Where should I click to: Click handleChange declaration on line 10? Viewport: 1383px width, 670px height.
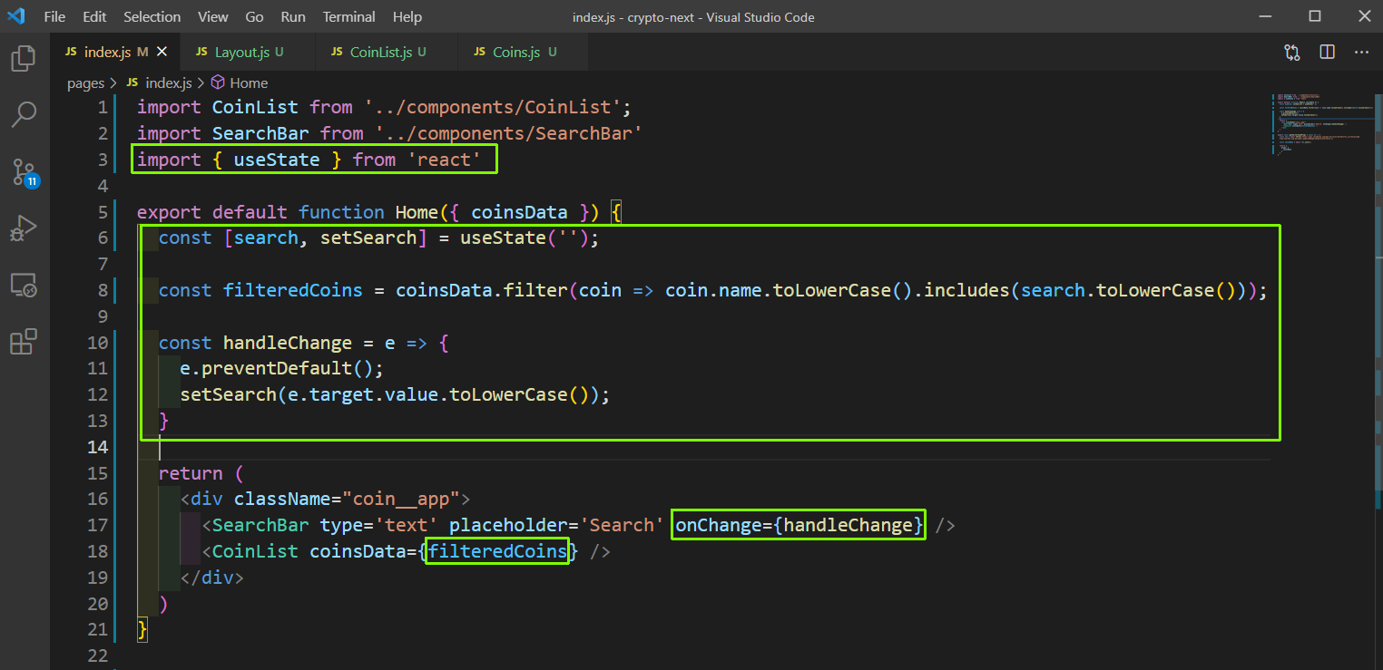(288, 343)
